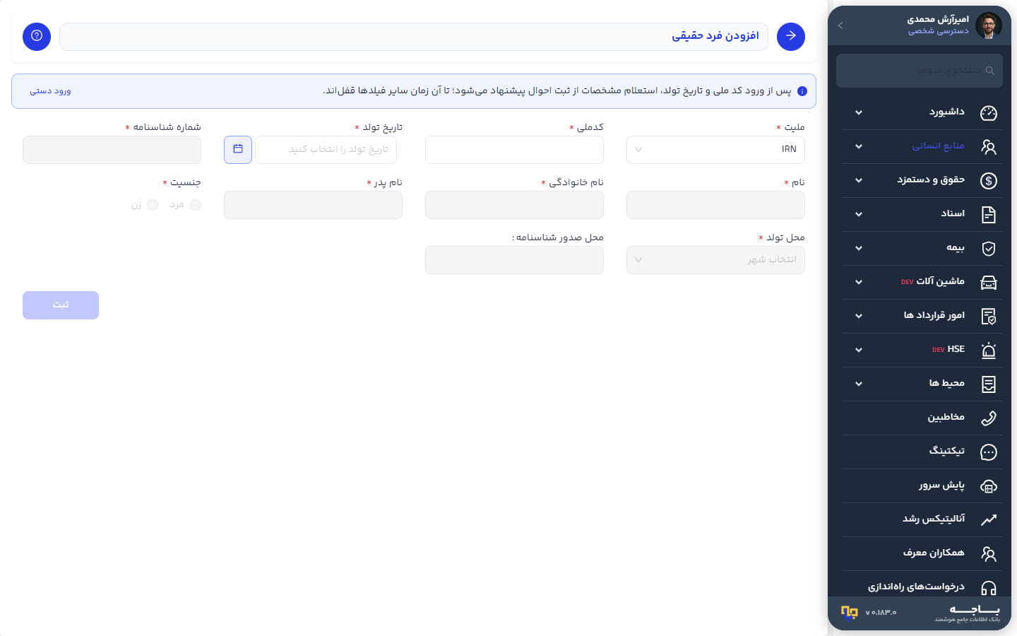Expand the بیمه menu chevron
This screenshot has height=636, width=1017.
[859, 249]
